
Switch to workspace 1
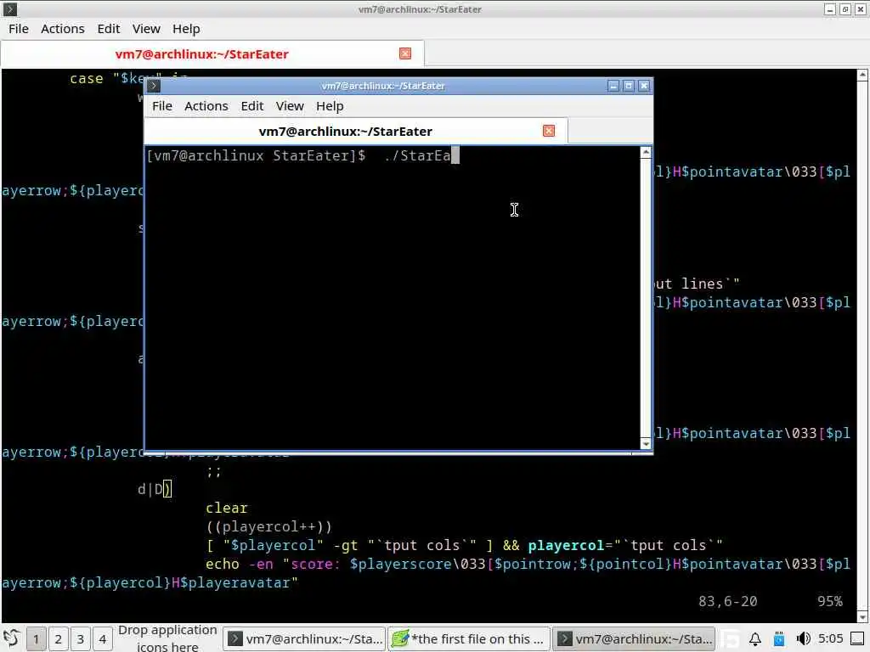[x=36, y=639]
